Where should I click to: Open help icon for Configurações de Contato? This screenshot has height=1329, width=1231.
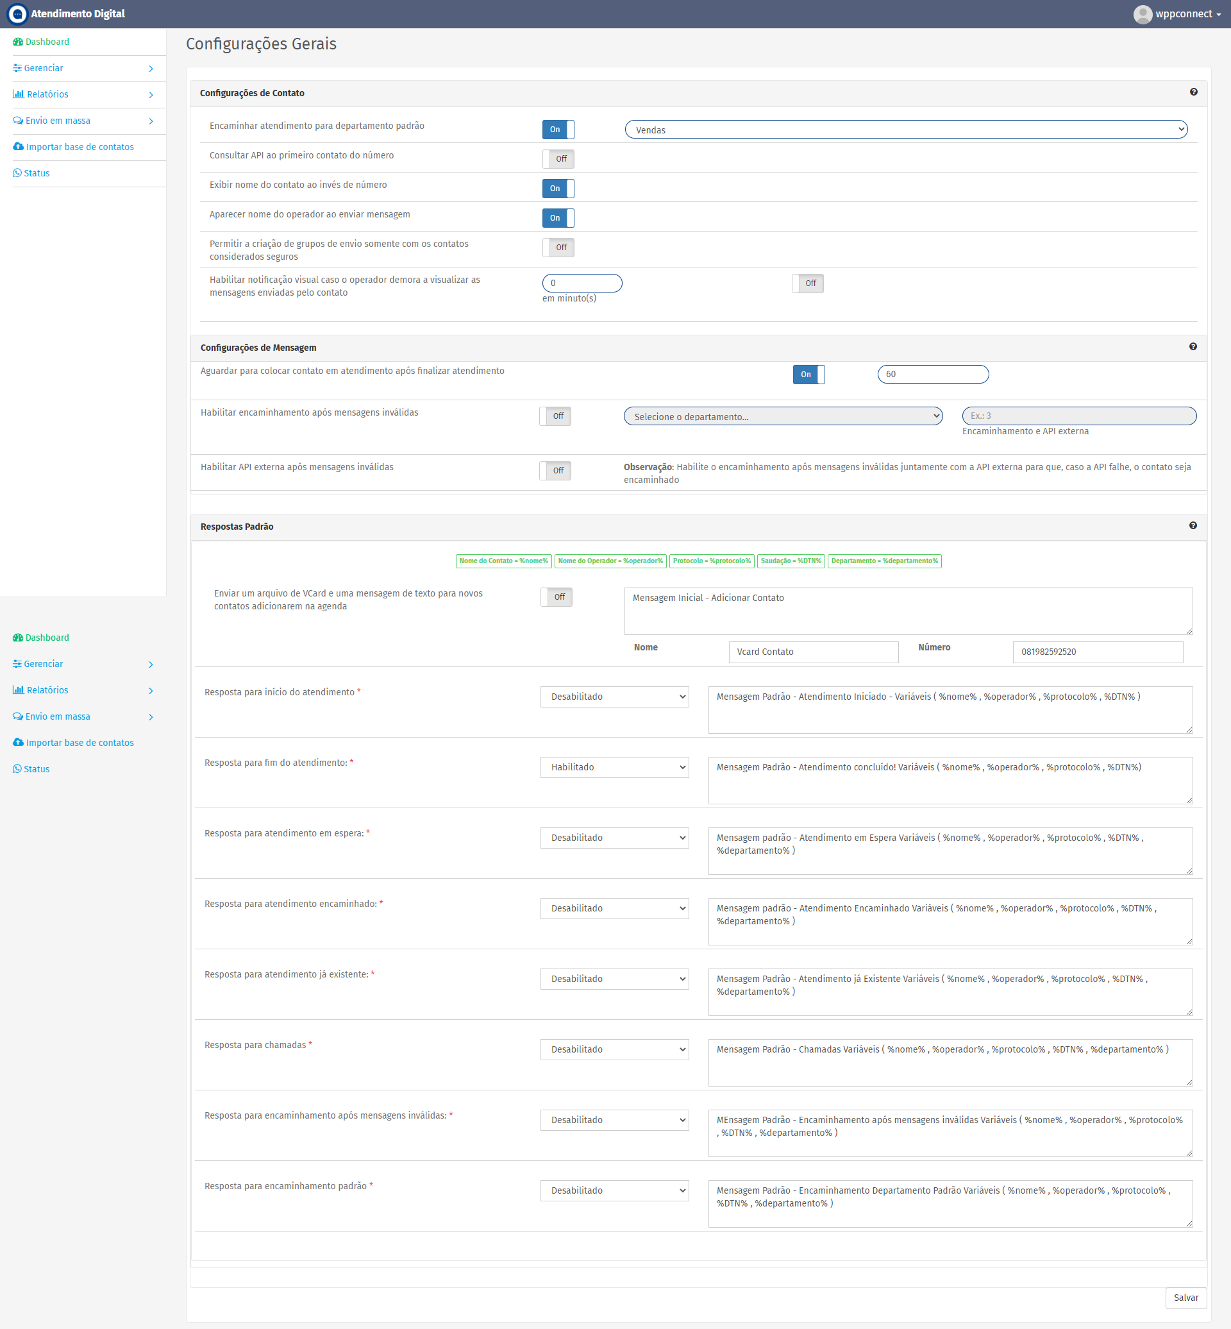1193,92
